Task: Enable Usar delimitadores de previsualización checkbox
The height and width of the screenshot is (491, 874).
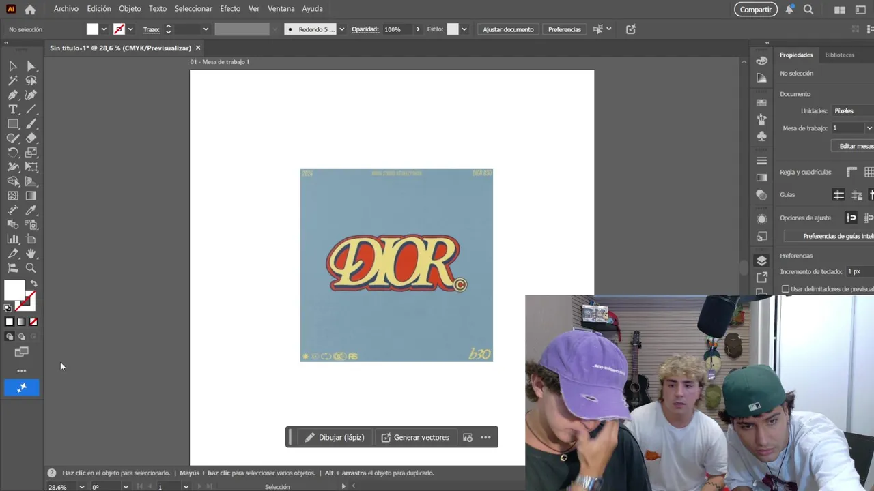Action: pos(785,289)
